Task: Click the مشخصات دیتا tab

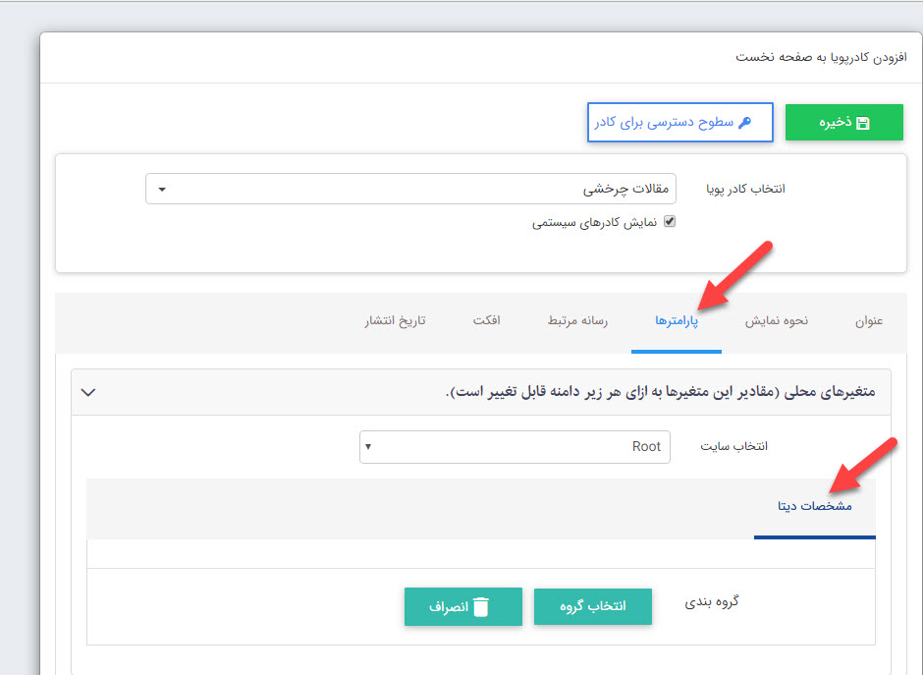Action: click(815, 508)
